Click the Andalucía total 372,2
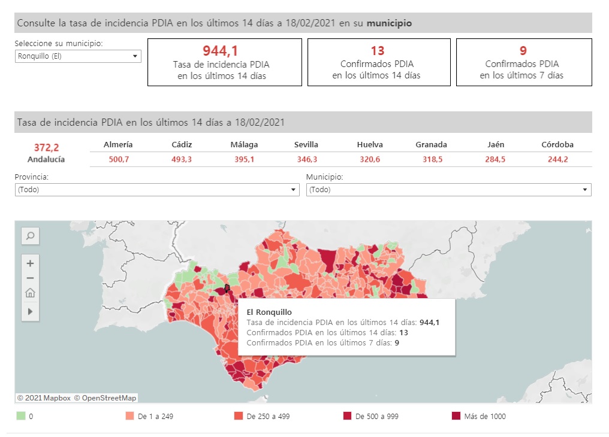609x437 pixels. [46, 147]
